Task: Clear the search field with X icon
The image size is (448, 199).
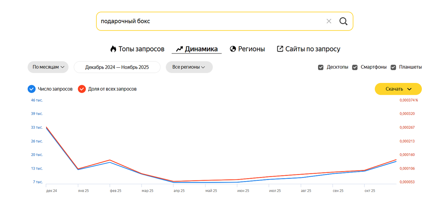Action: pyautogui.click(x=329, y=21)
